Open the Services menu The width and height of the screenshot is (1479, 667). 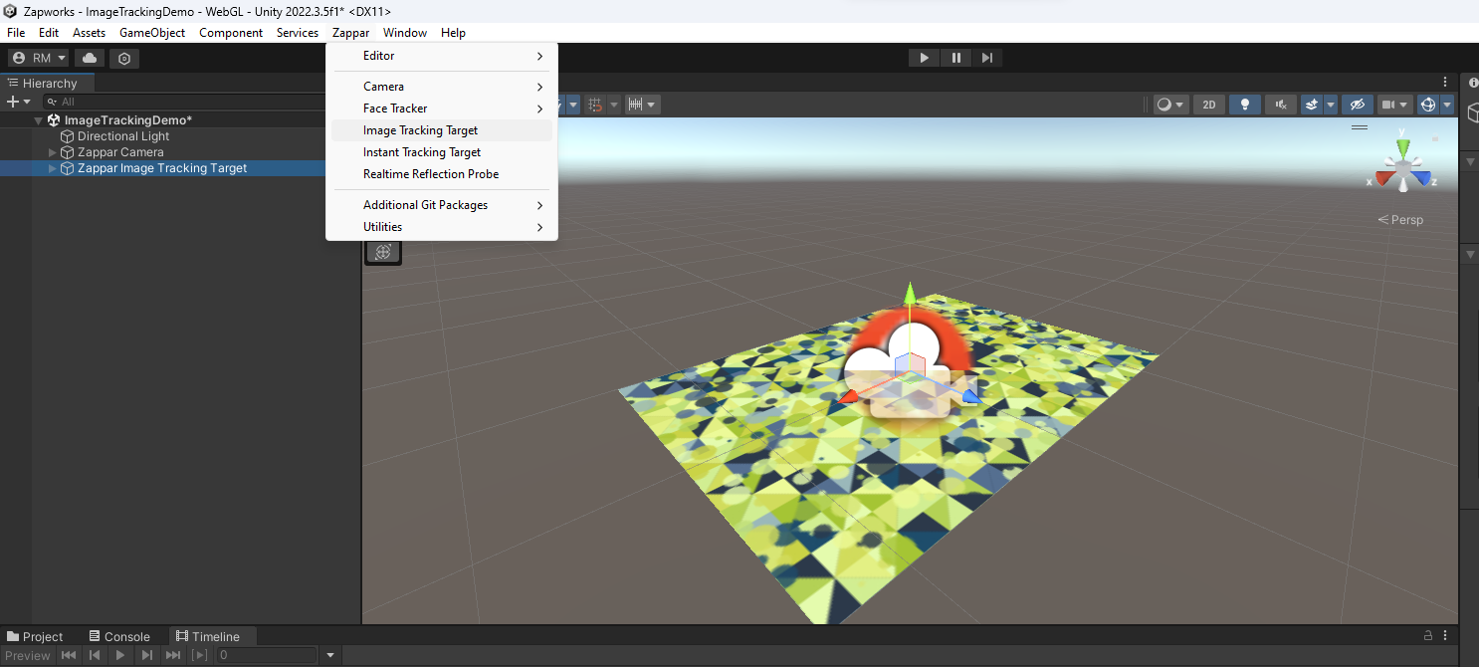coord(298,33)
